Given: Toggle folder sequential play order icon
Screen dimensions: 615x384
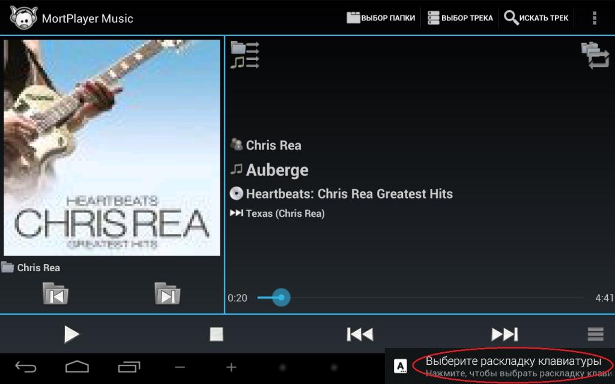Looking at the screenshot, I should click(x=245, y=48).
